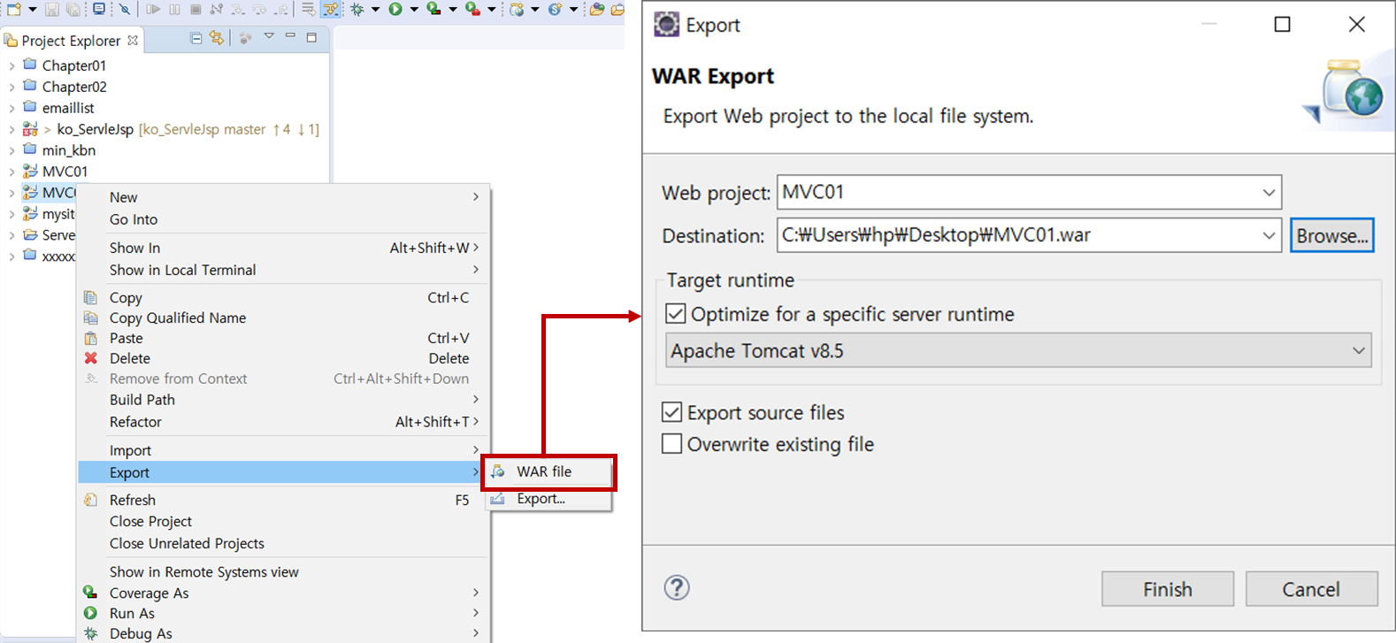Open a Terminal with the monitor icon
Screen dimensions: 1396x643
click(98, 9)
